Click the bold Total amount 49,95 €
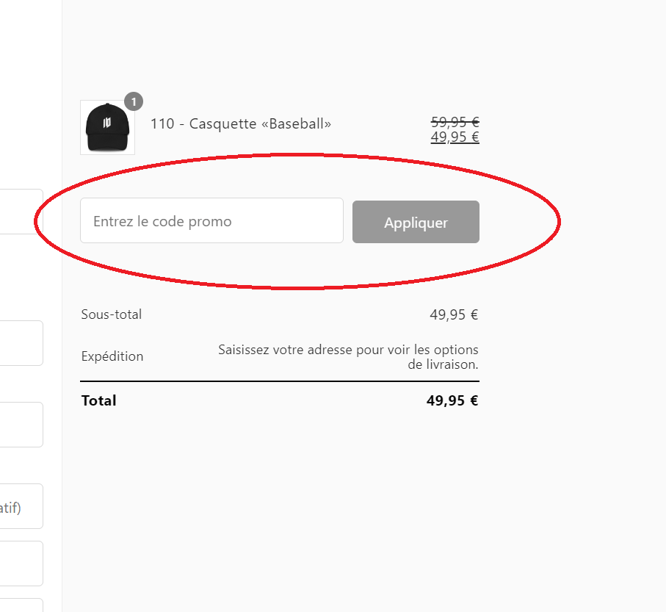This screenshot has width=666, height=612. [452, 400]
